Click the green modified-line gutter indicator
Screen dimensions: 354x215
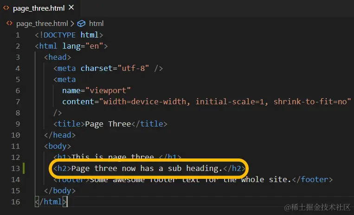[x=24, y=169]
